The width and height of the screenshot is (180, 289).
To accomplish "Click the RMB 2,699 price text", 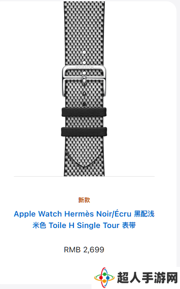I will pyautogui.click(x=84, y=250).
